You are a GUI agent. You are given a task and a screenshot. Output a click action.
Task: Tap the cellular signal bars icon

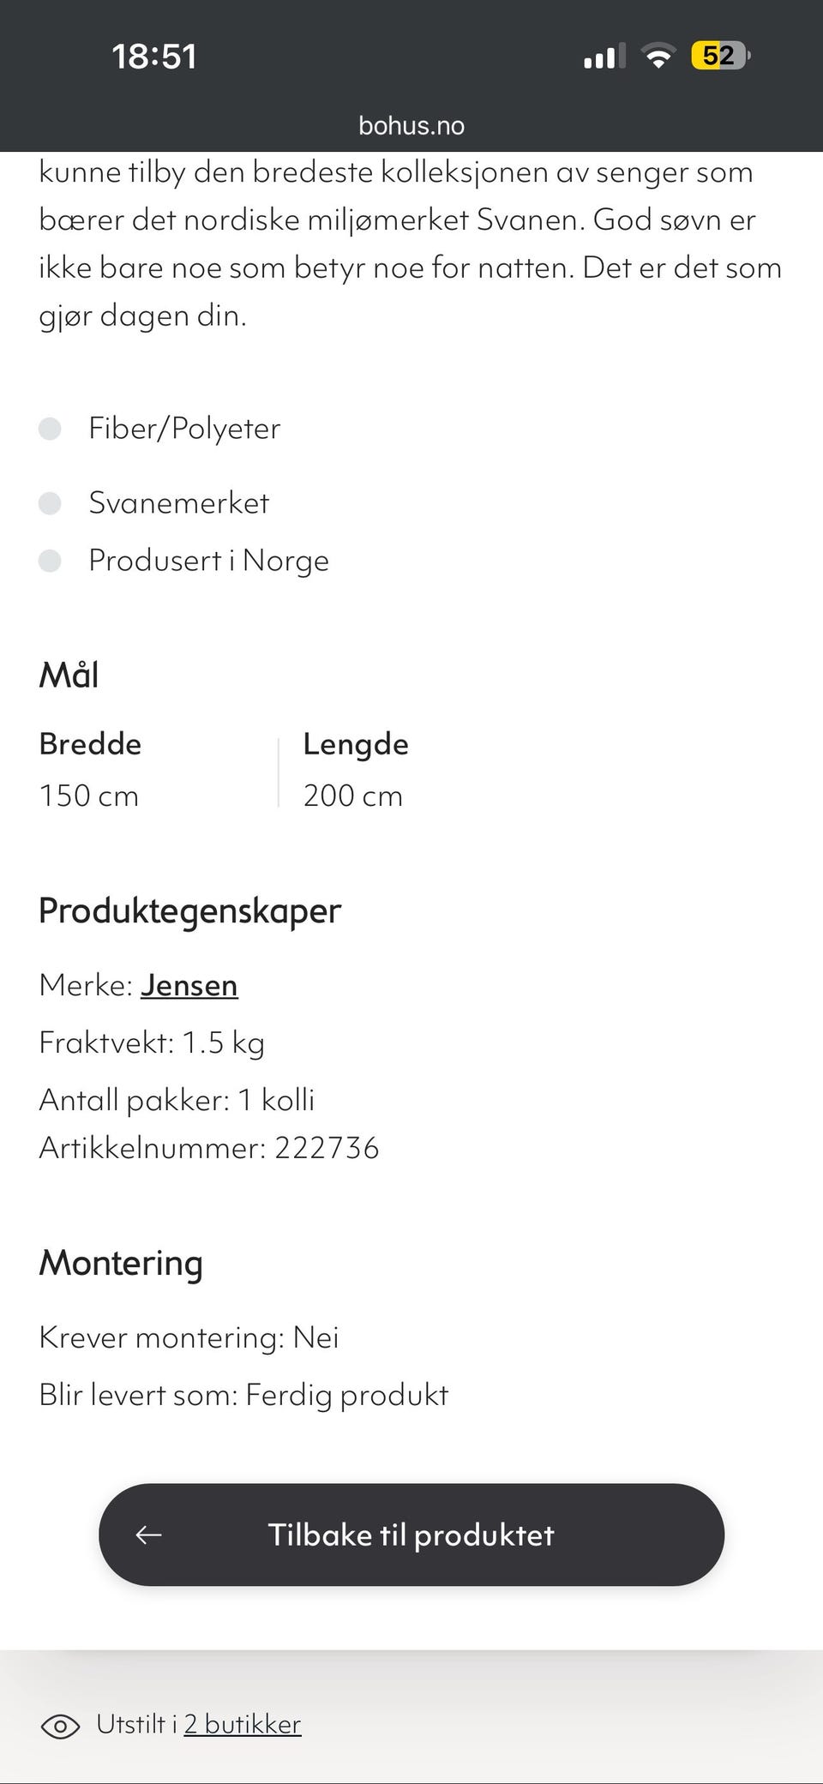tap(604, 57)
